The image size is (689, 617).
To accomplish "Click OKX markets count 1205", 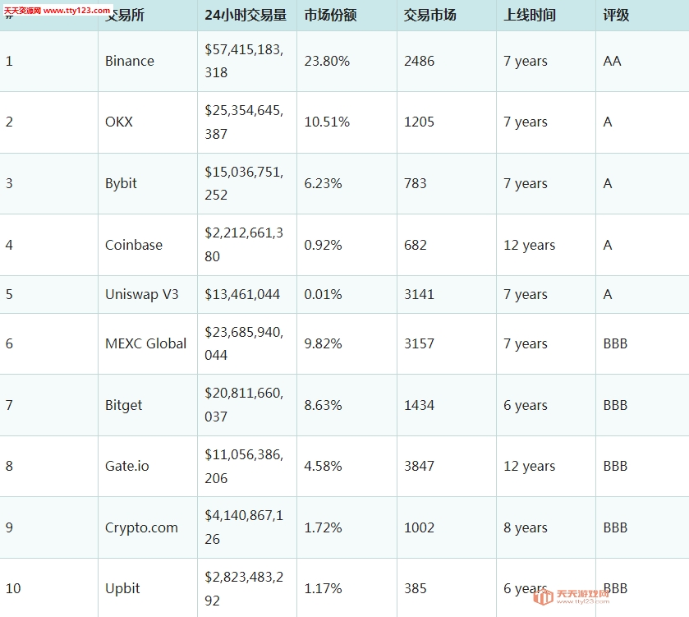I will tap(419, 122).
